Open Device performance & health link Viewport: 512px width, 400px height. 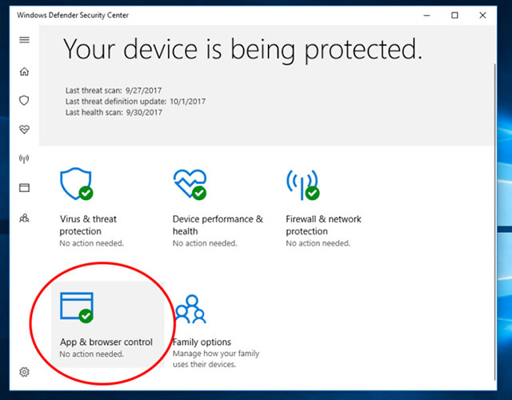pyautogui.click(x=218, y=225)
